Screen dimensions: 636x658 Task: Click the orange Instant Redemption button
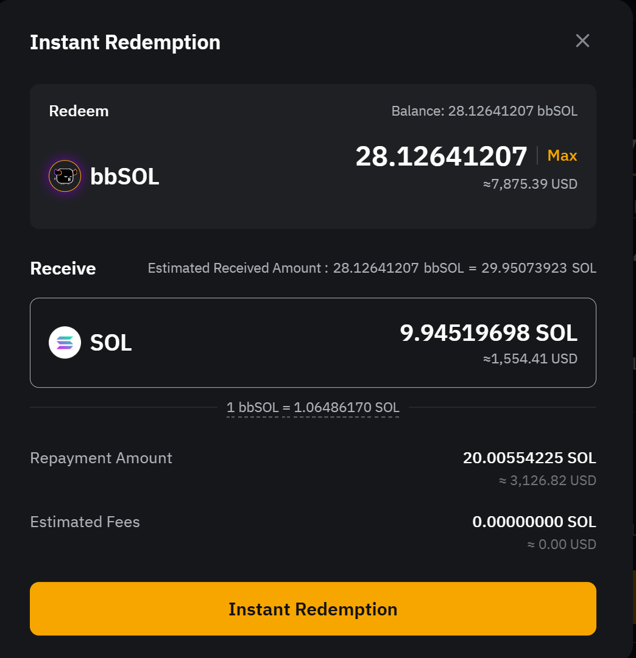click(x=313, y=609)
